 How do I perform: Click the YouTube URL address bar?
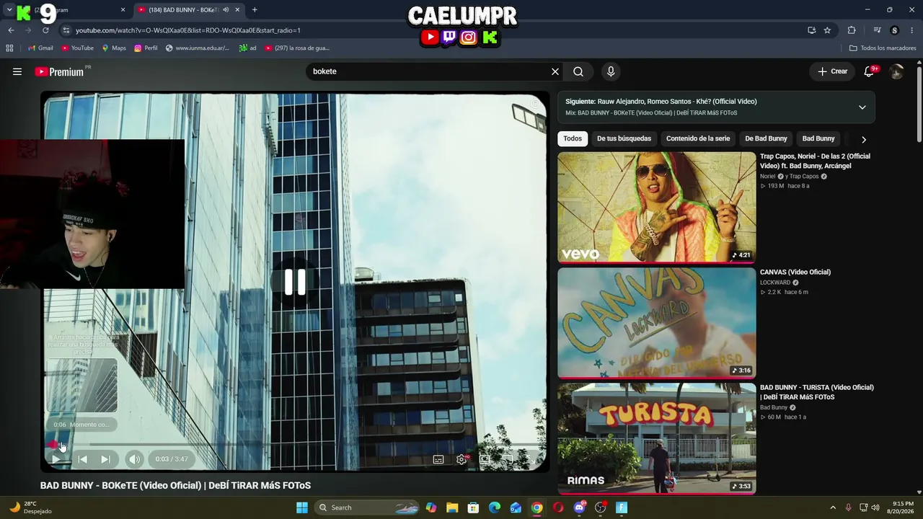tap(433, 30)
